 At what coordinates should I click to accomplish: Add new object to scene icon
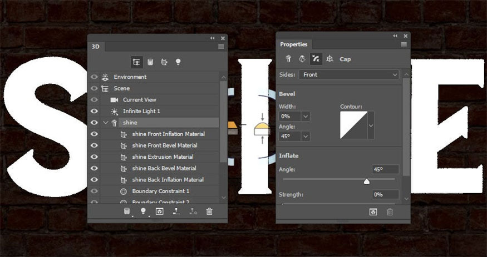pos(127,211)
